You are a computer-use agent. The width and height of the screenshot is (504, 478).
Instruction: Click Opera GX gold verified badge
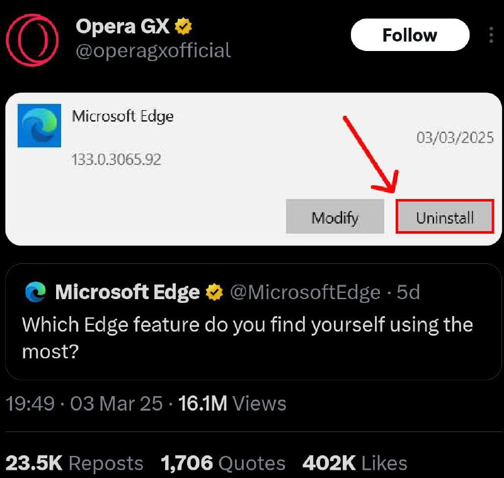tap(183, 26)
